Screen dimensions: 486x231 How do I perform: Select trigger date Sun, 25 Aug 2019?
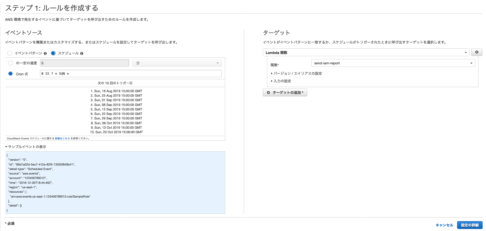[x=117, y=96]
